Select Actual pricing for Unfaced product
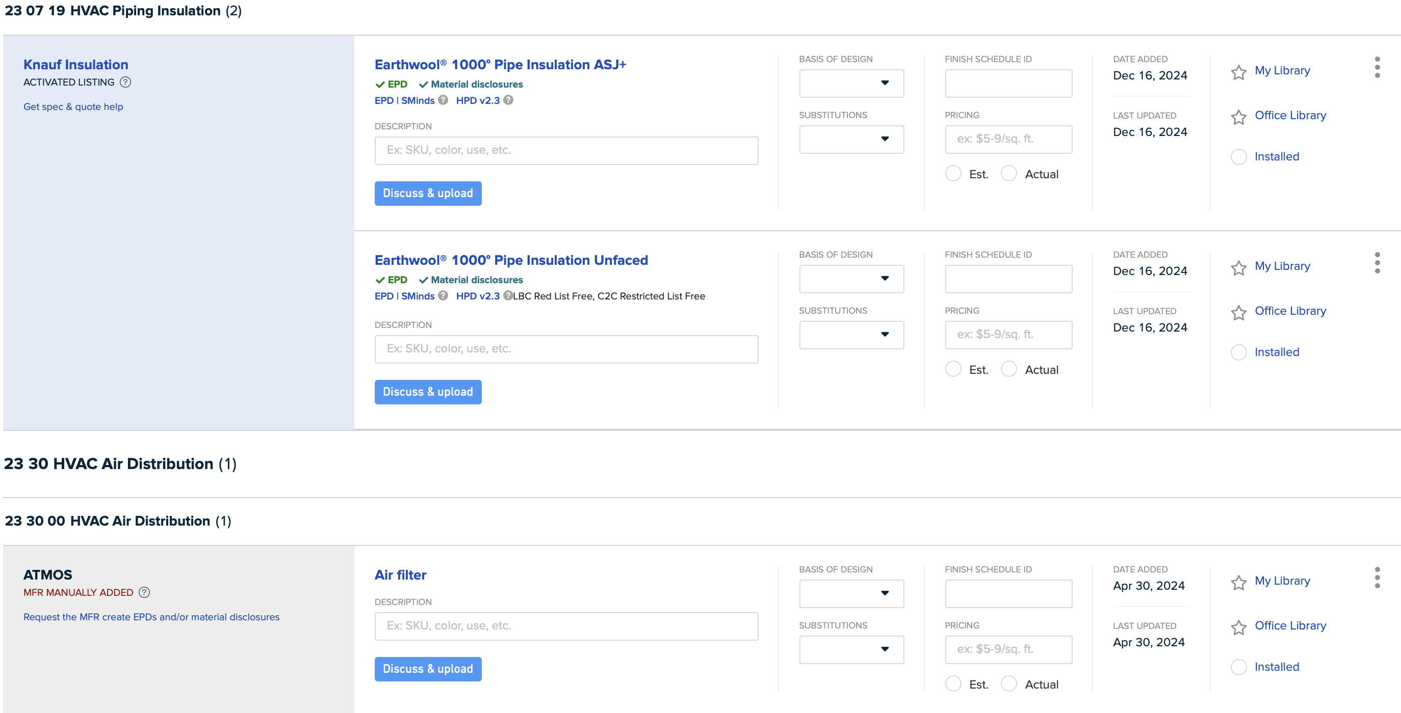1401x713 pixels. (x=1008, y=369)
